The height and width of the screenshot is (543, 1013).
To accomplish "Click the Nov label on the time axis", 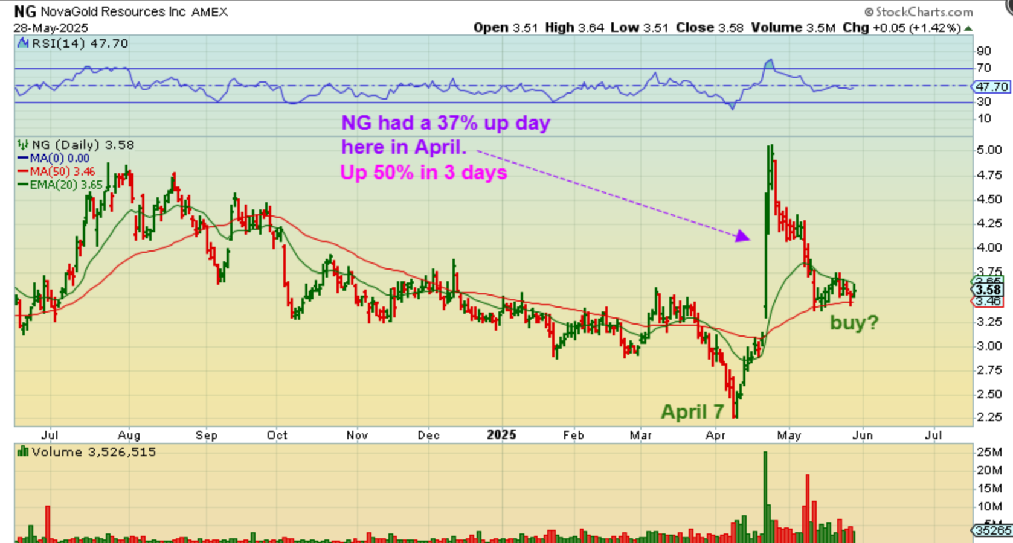I will [x=357, y=435].
